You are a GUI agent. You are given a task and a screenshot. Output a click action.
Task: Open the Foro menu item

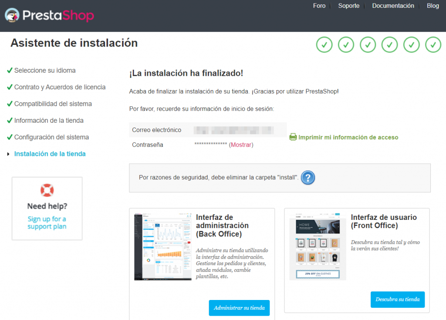[x=319, y=6]
